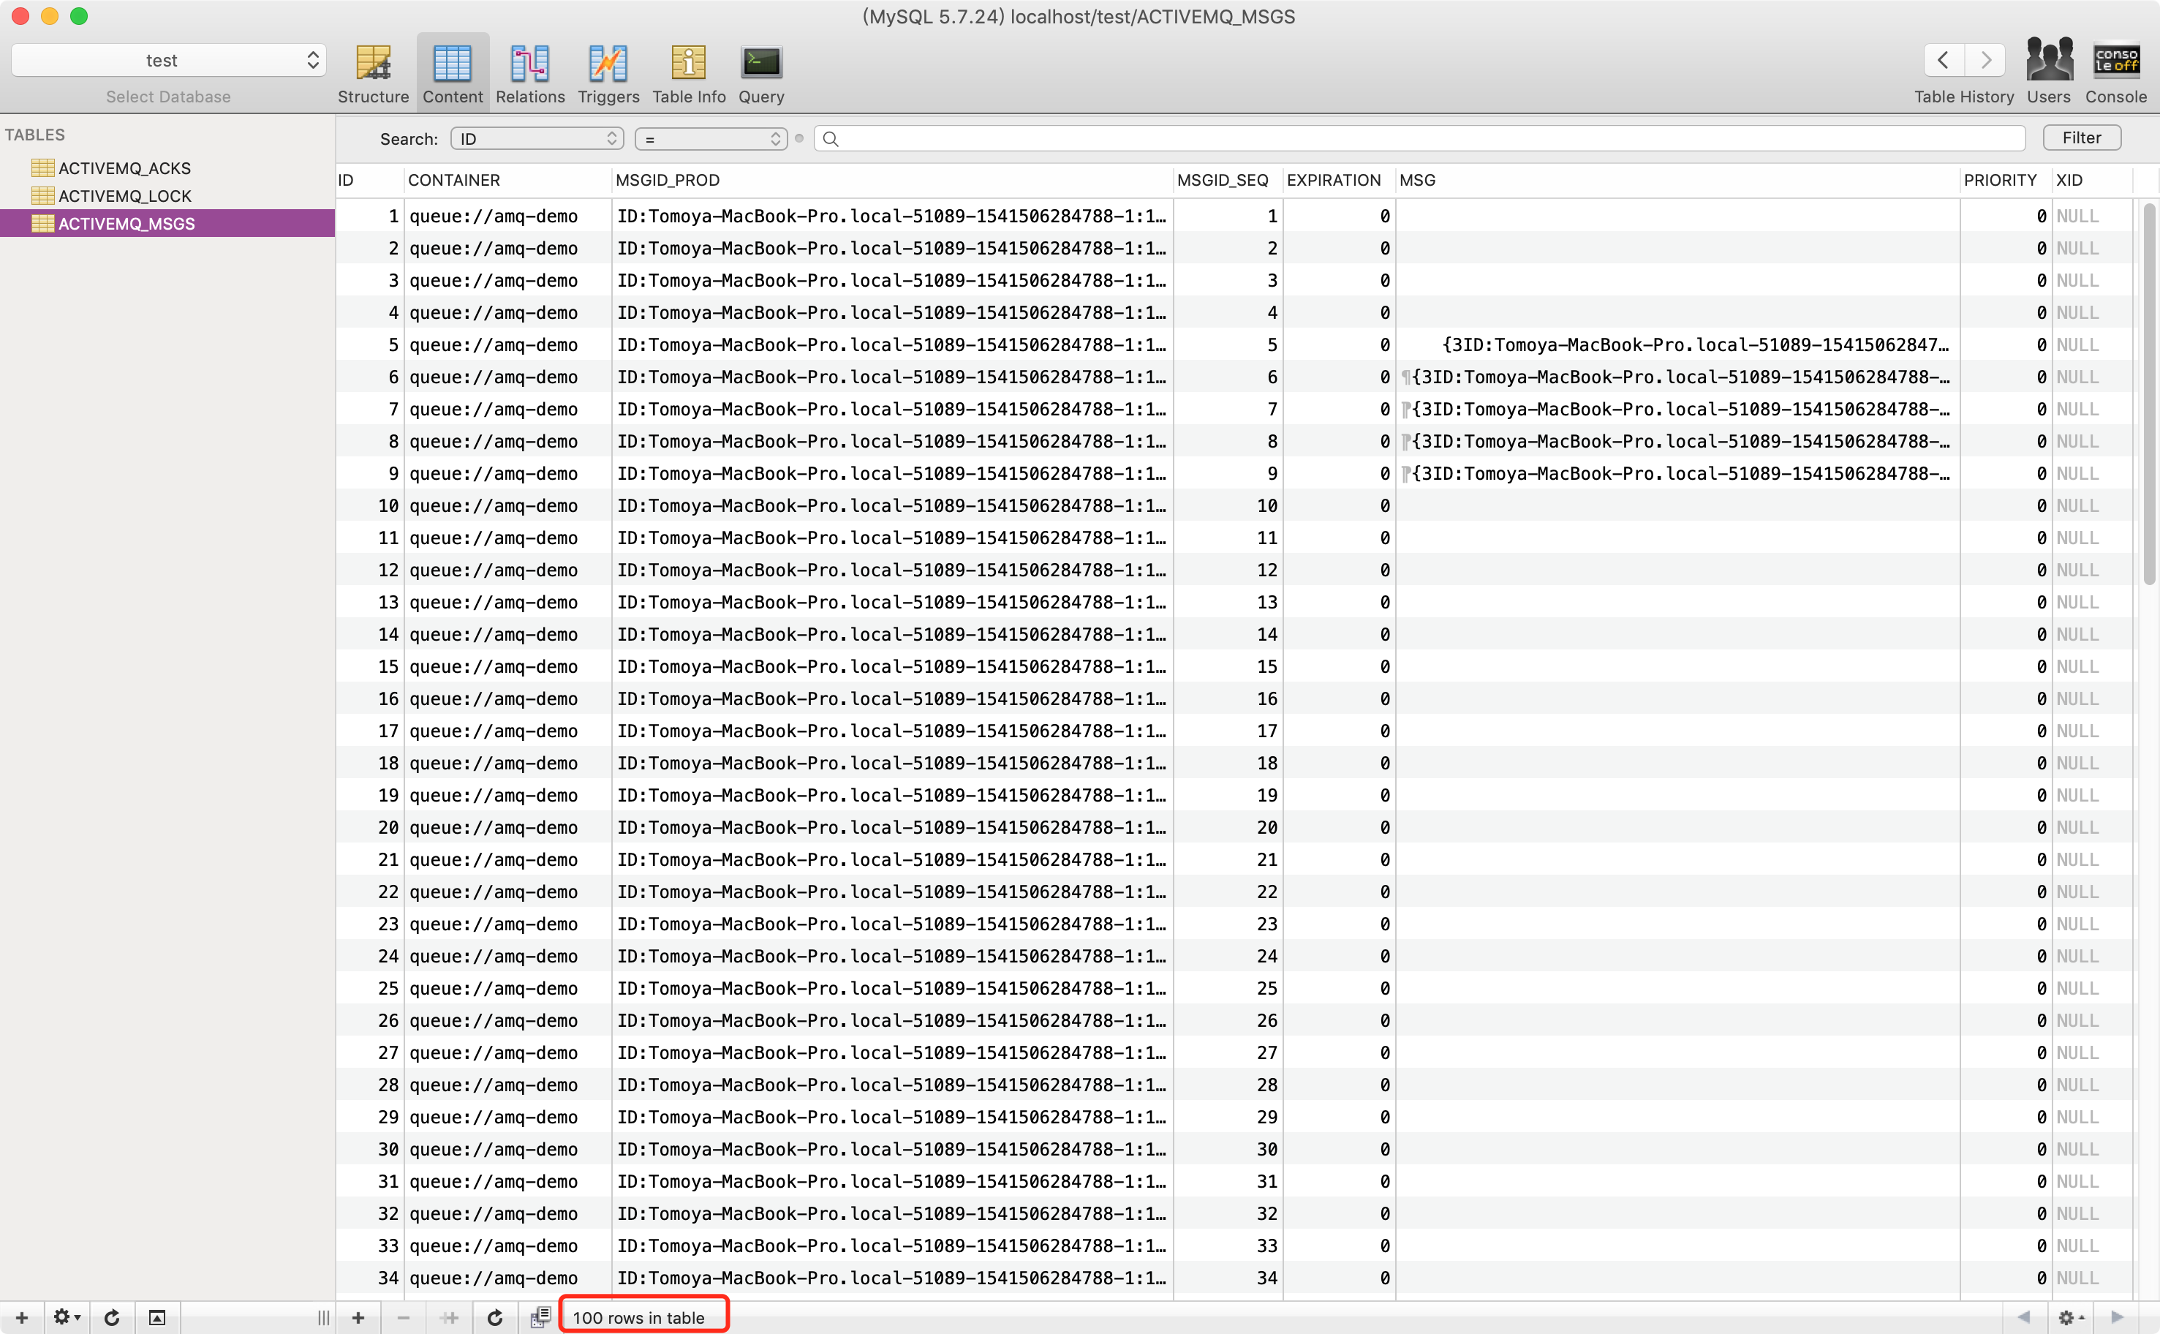Sort by the MSG column header
The height and width of the screenshot is (1334, 2160).
point(1677,180)
